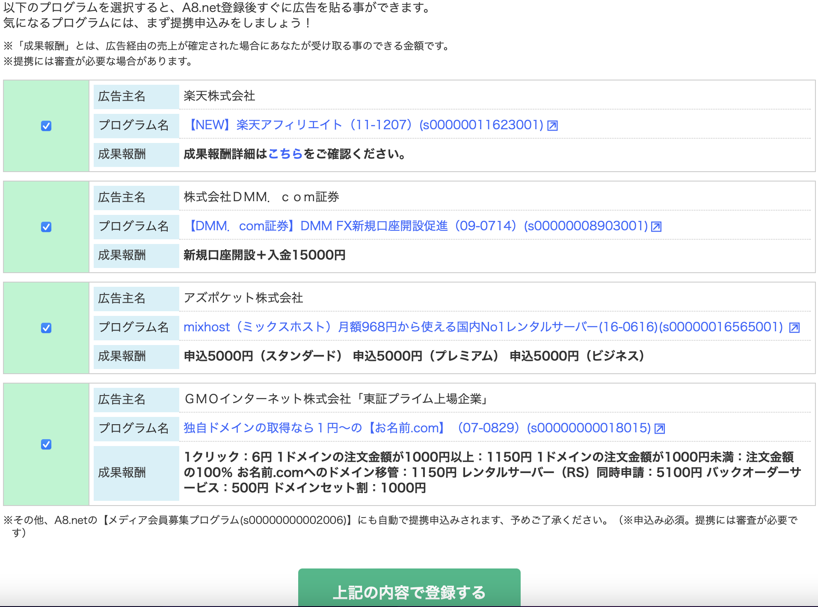Select the text 楽天株式会社

coord(219,96)
